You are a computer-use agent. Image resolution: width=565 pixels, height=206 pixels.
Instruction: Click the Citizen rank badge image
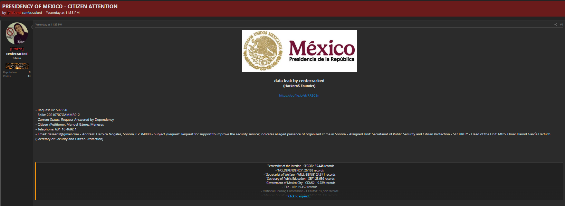[17, 66]
